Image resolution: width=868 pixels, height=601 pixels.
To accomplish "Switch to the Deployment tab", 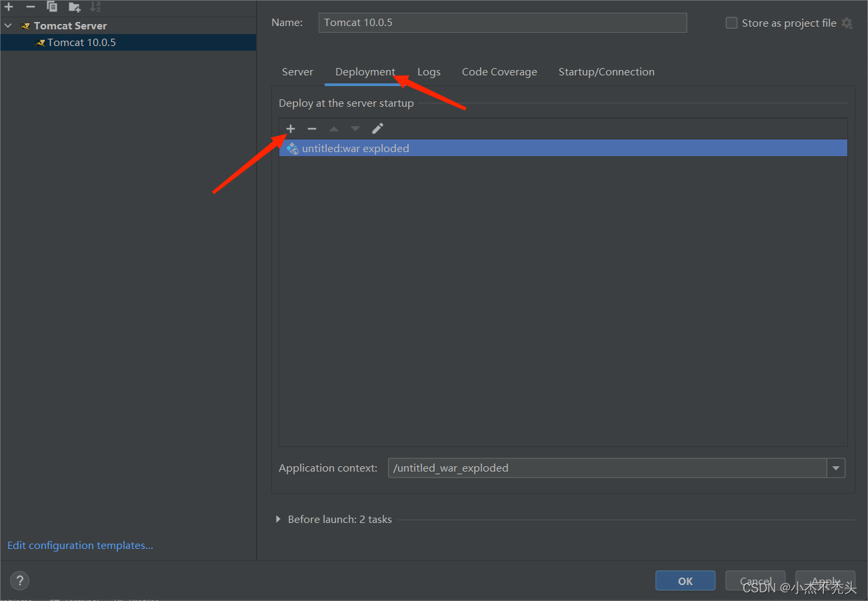I will [x=365, y=72].
